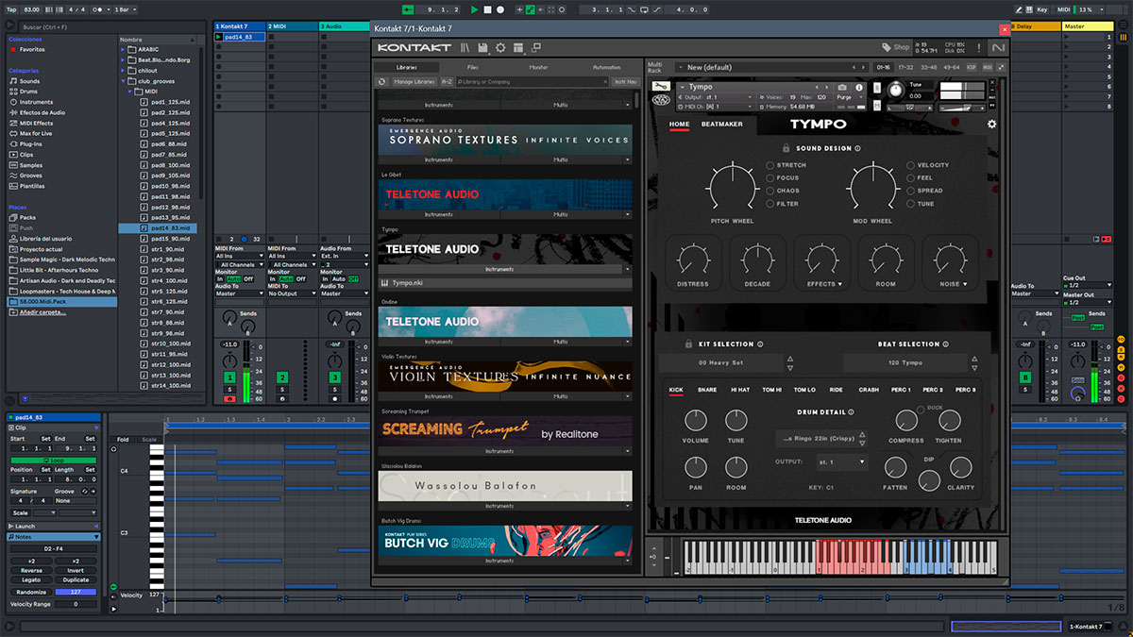Screen dimensions: 1133x637
Task: Open the Noise dropdown arrow
Action: 963,284
